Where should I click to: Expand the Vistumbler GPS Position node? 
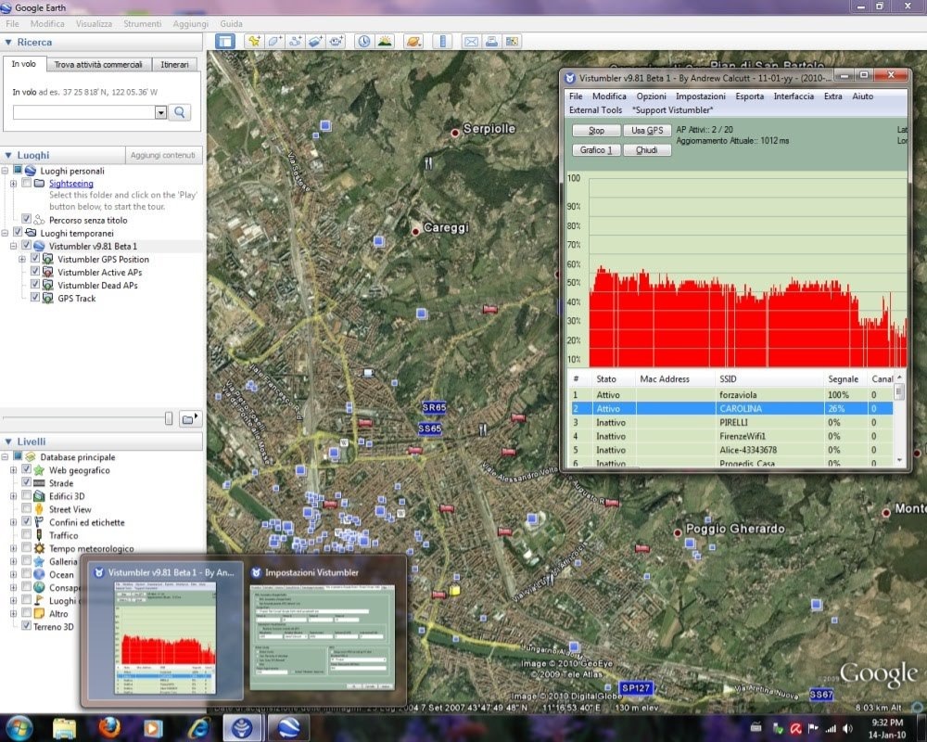tap(22, 260)
